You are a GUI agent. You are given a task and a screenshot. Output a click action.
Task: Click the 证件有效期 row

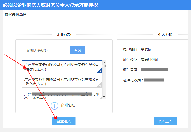155,80
